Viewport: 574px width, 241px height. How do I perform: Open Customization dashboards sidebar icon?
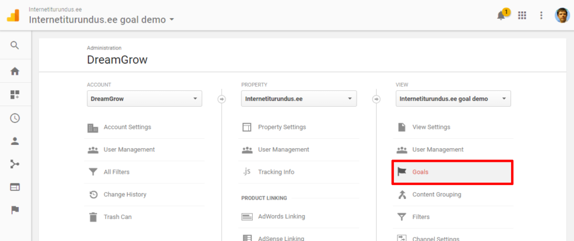pyautogui.click(x=14, y=95)
